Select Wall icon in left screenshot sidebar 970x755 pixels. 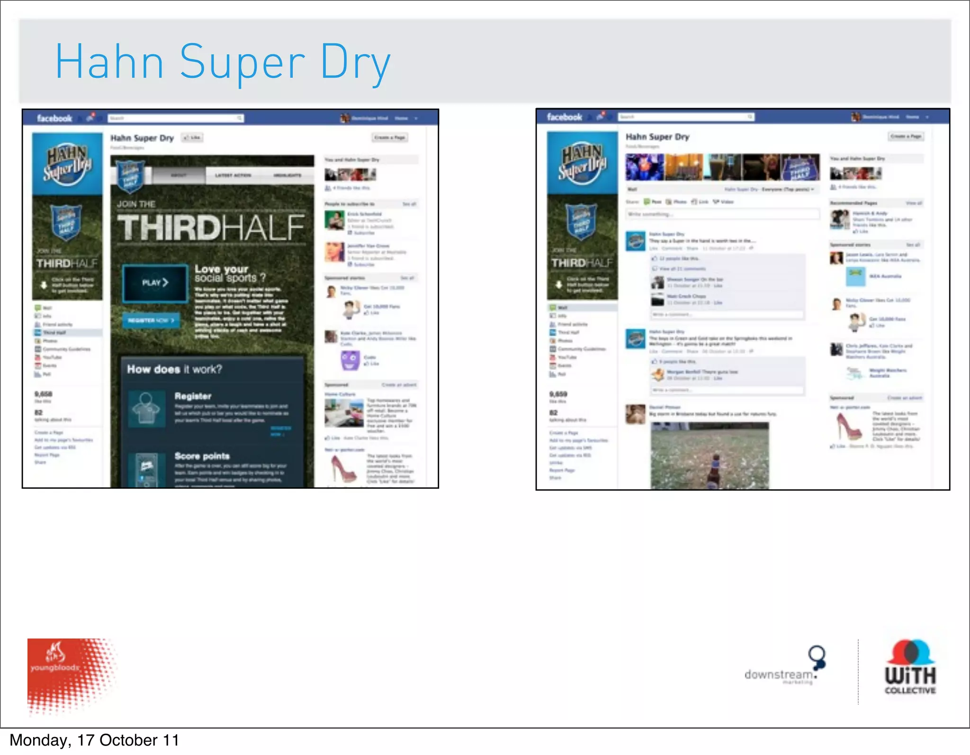tap(38, 308)
